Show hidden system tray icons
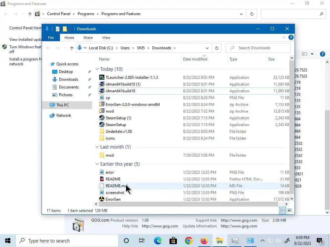Image resolution: width=330 pixels, height=247 pixels. 262,241
